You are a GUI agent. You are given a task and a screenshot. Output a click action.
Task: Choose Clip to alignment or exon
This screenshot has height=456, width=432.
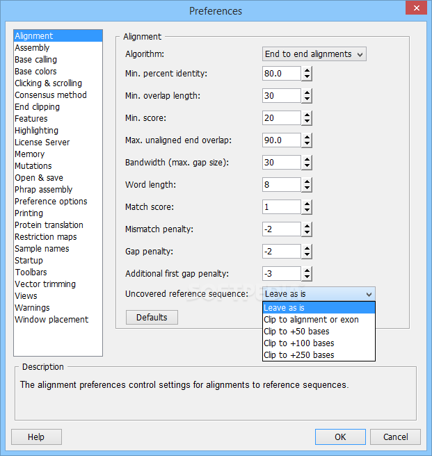point(319,320)
